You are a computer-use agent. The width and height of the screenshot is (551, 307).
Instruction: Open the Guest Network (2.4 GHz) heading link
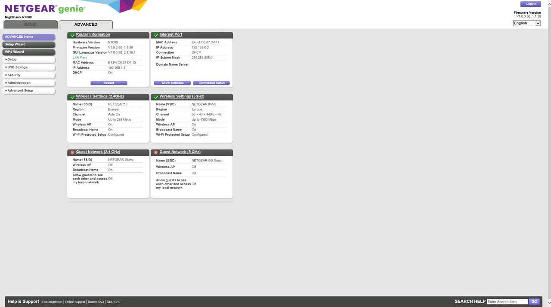(x=98, y=152)
